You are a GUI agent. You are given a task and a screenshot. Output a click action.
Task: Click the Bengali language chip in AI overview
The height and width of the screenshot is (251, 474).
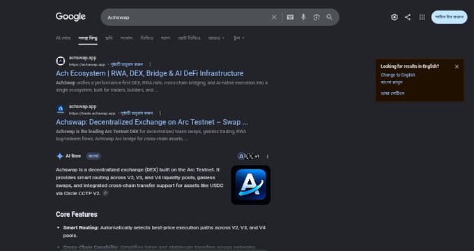point(93,156)
